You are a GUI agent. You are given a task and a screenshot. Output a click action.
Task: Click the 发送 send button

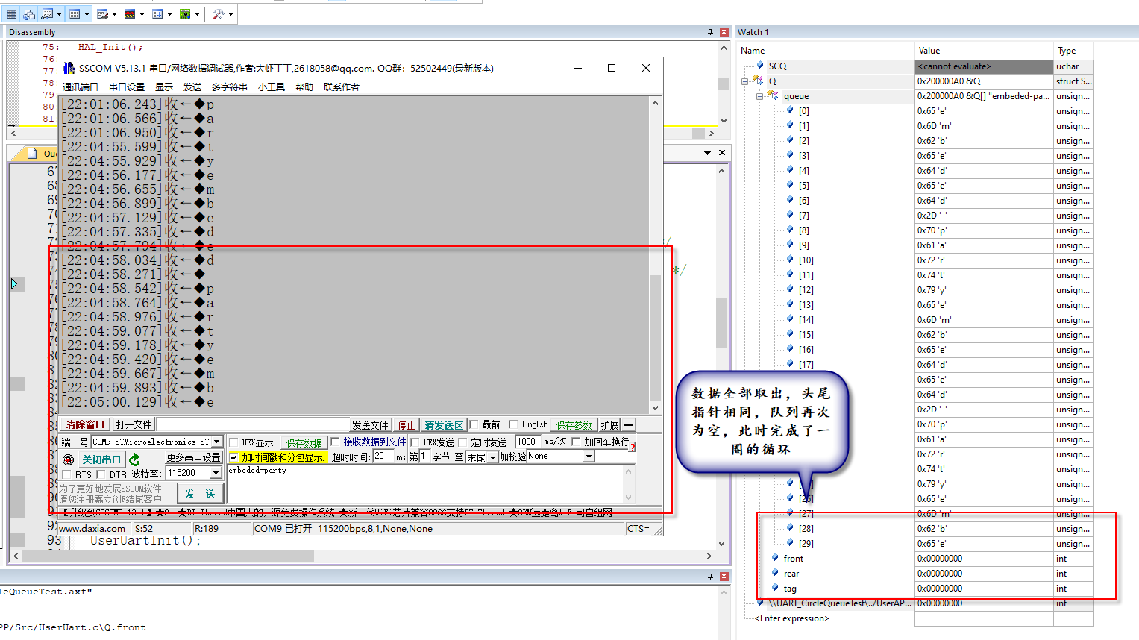tap(200, 494)
